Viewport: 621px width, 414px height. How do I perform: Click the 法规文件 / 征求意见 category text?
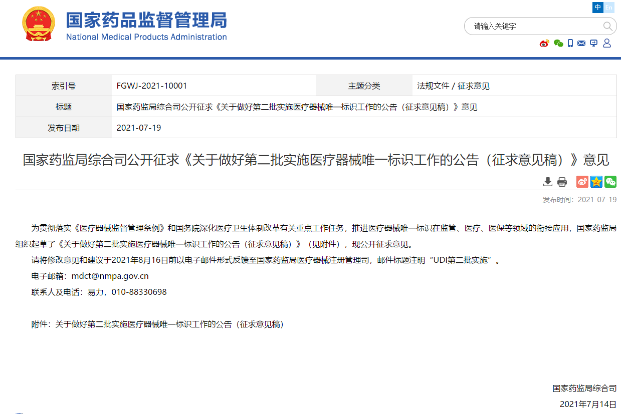click(x=453, y=86)
